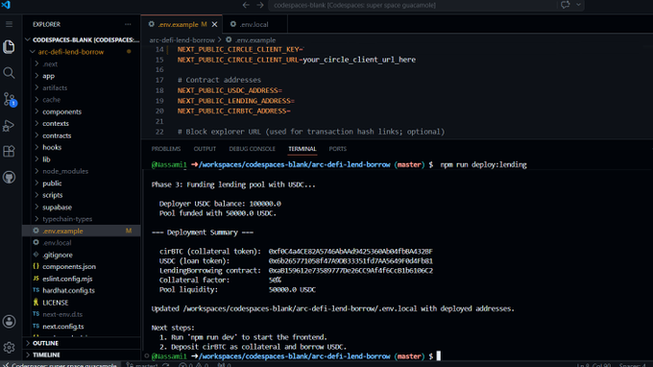This screenshot has height=367, width=653.
Task: Expand the OUTLINE section
Action: coord(82,343)
